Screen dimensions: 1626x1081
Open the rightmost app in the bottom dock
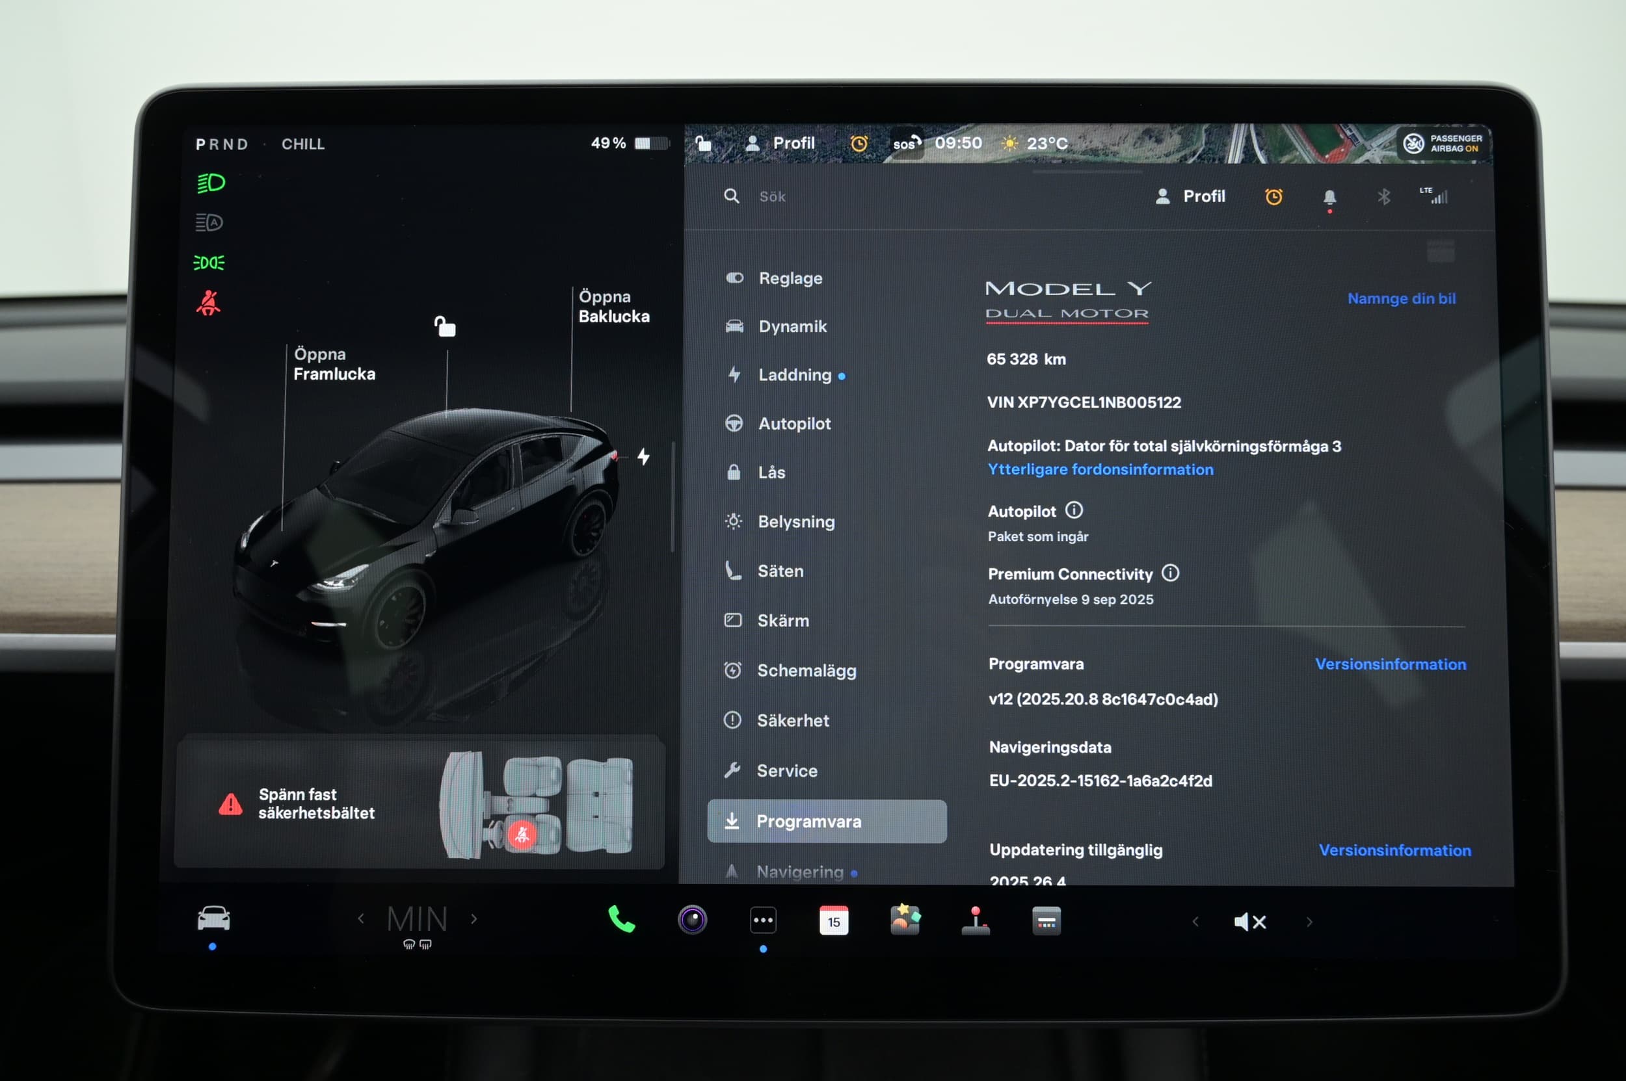point(1046,921)
